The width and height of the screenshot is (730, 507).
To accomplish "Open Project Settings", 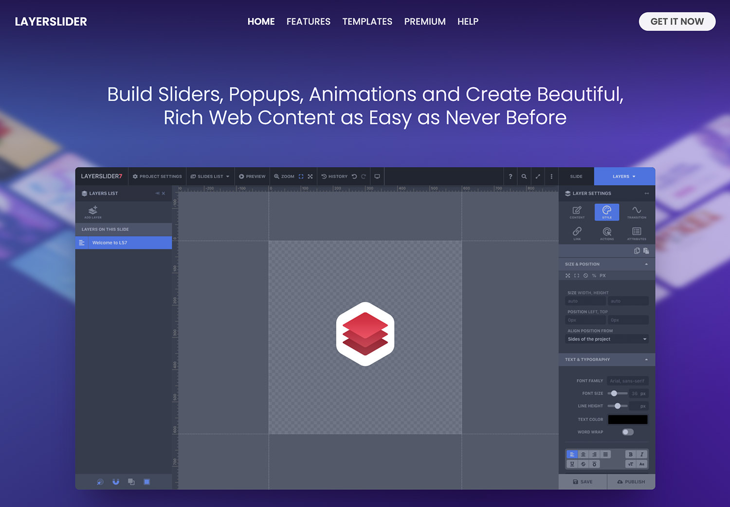I will pyautogui.click(x=157, y=177).
